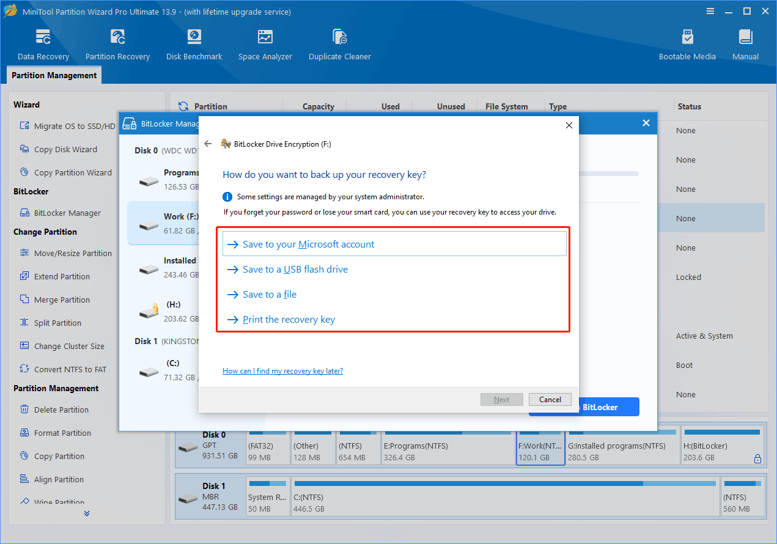Select G:Installed programs(NTFS) block
The image size is (777, 544).
[x=622, y=447]
